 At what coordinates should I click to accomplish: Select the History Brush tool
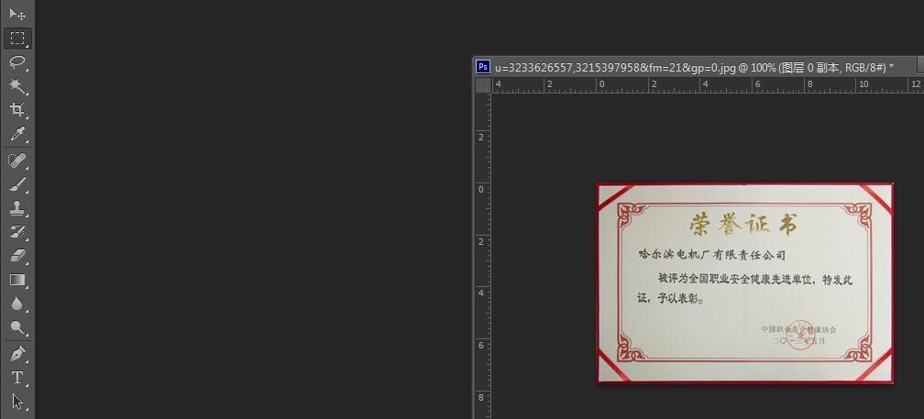pos(17,232)
